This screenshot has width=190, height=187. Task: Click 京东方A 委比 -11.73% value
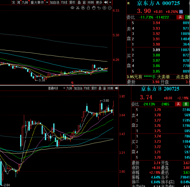coord(146,17)
